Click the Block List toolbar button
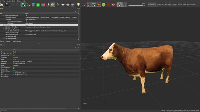The height and width of the screenshot is (112, 200). pyautogui.click(x=161, y=5)
